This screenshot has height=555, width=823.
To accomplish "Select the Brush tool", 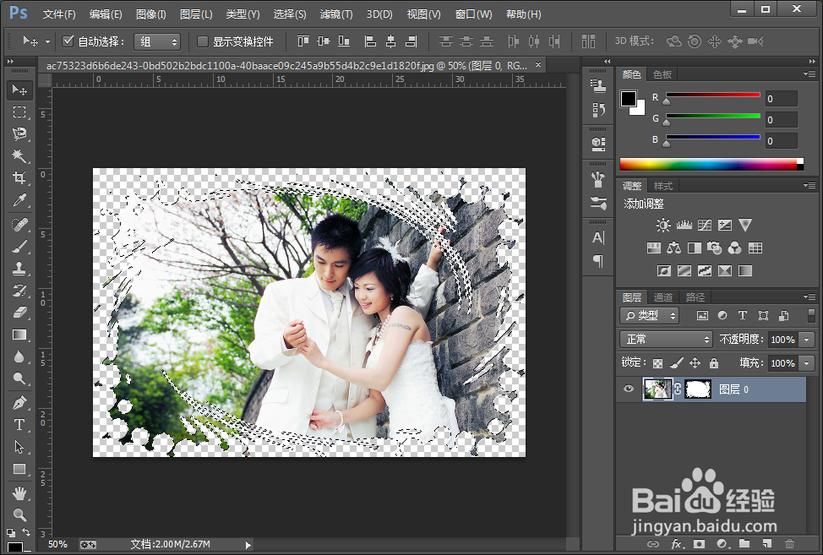I will coord(19,247).
